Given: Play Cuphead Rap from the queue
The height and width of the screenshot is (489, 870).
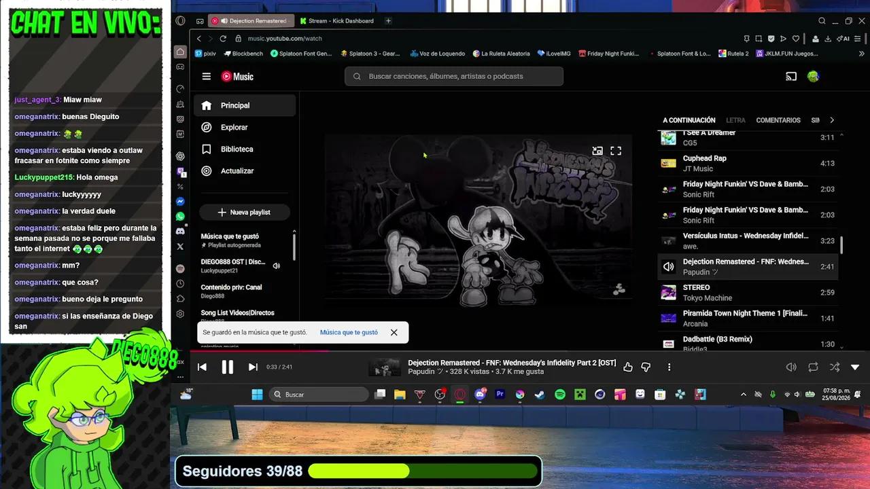Looking at the screenshot, I should (748, 163).
